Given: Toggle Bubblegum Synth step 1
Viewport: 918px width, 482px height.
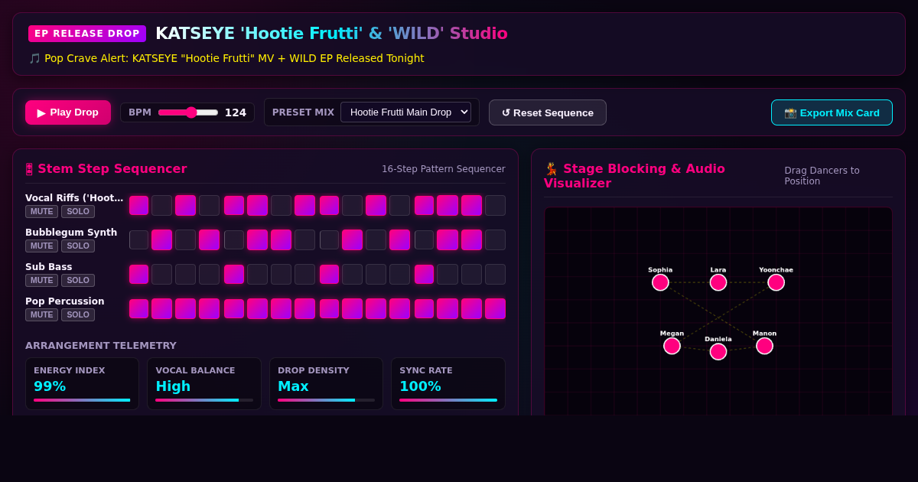Looking at the screenshot, I should tap(139, 239).
